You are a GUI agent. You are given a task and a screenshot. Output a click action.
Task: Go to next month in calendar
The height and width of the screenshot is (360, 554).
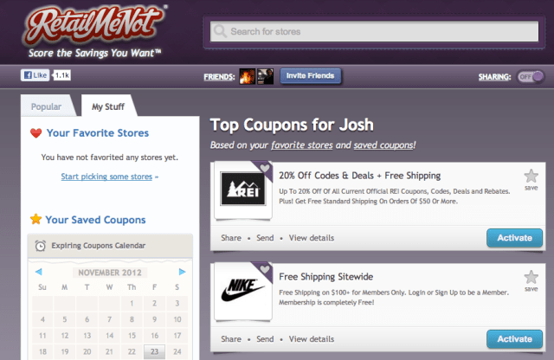pyautogui.click(x=183, y=272)
